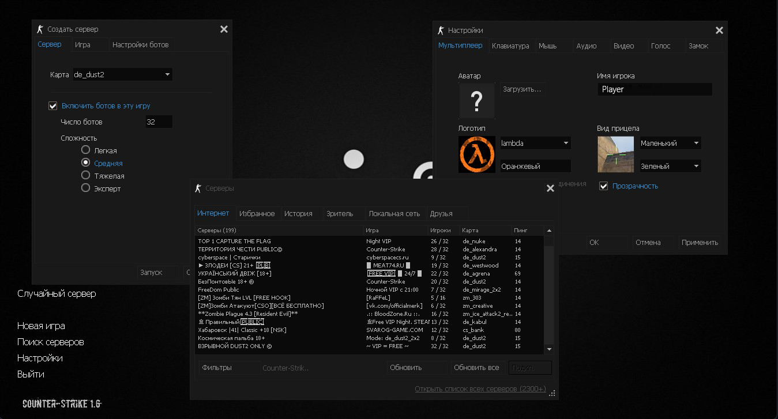Open the Локальная сеть tab
The image size is (778, 419).
(394, 214)
